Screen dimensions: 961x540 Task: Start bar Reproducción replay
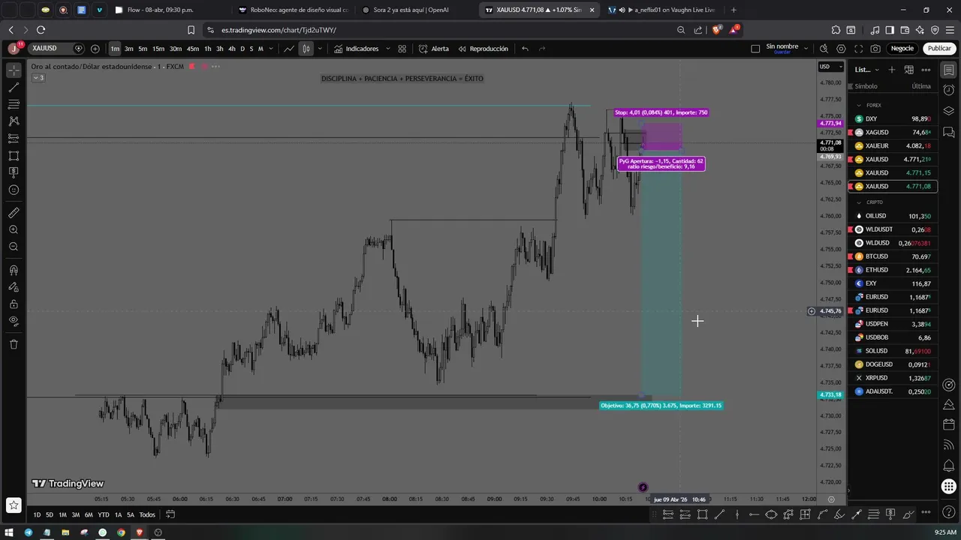(483, 49)
